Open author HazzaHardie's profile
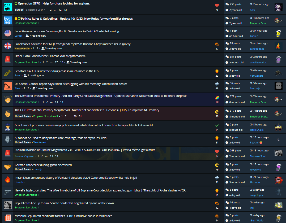The height and width of the screenshot is (223, 286). pos(22,49)
